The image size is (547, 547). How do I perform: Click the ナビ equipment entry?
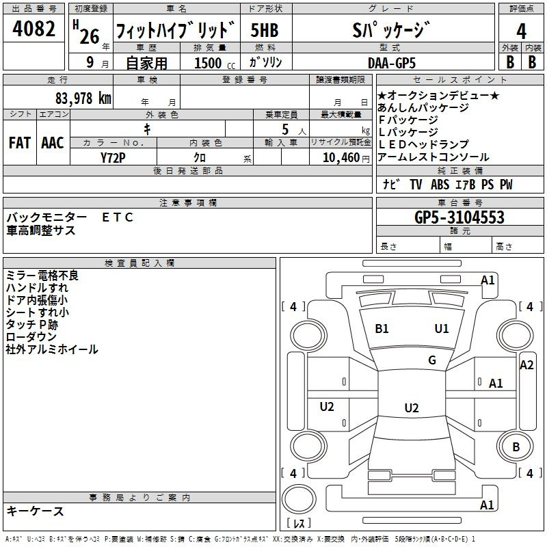[x=391, y=184]
